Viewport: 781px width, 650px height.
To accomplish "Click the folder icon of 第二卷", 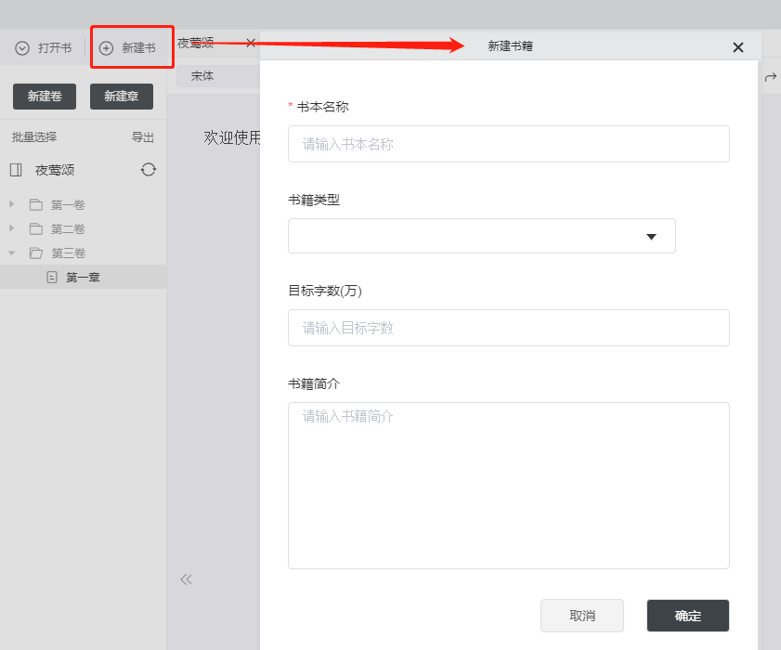I will pyautogui.click(x=36, y=228).
